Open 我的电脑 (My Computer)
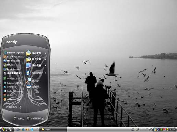The image size is (177, 132). pyautogui.click(x=34, y=65)
